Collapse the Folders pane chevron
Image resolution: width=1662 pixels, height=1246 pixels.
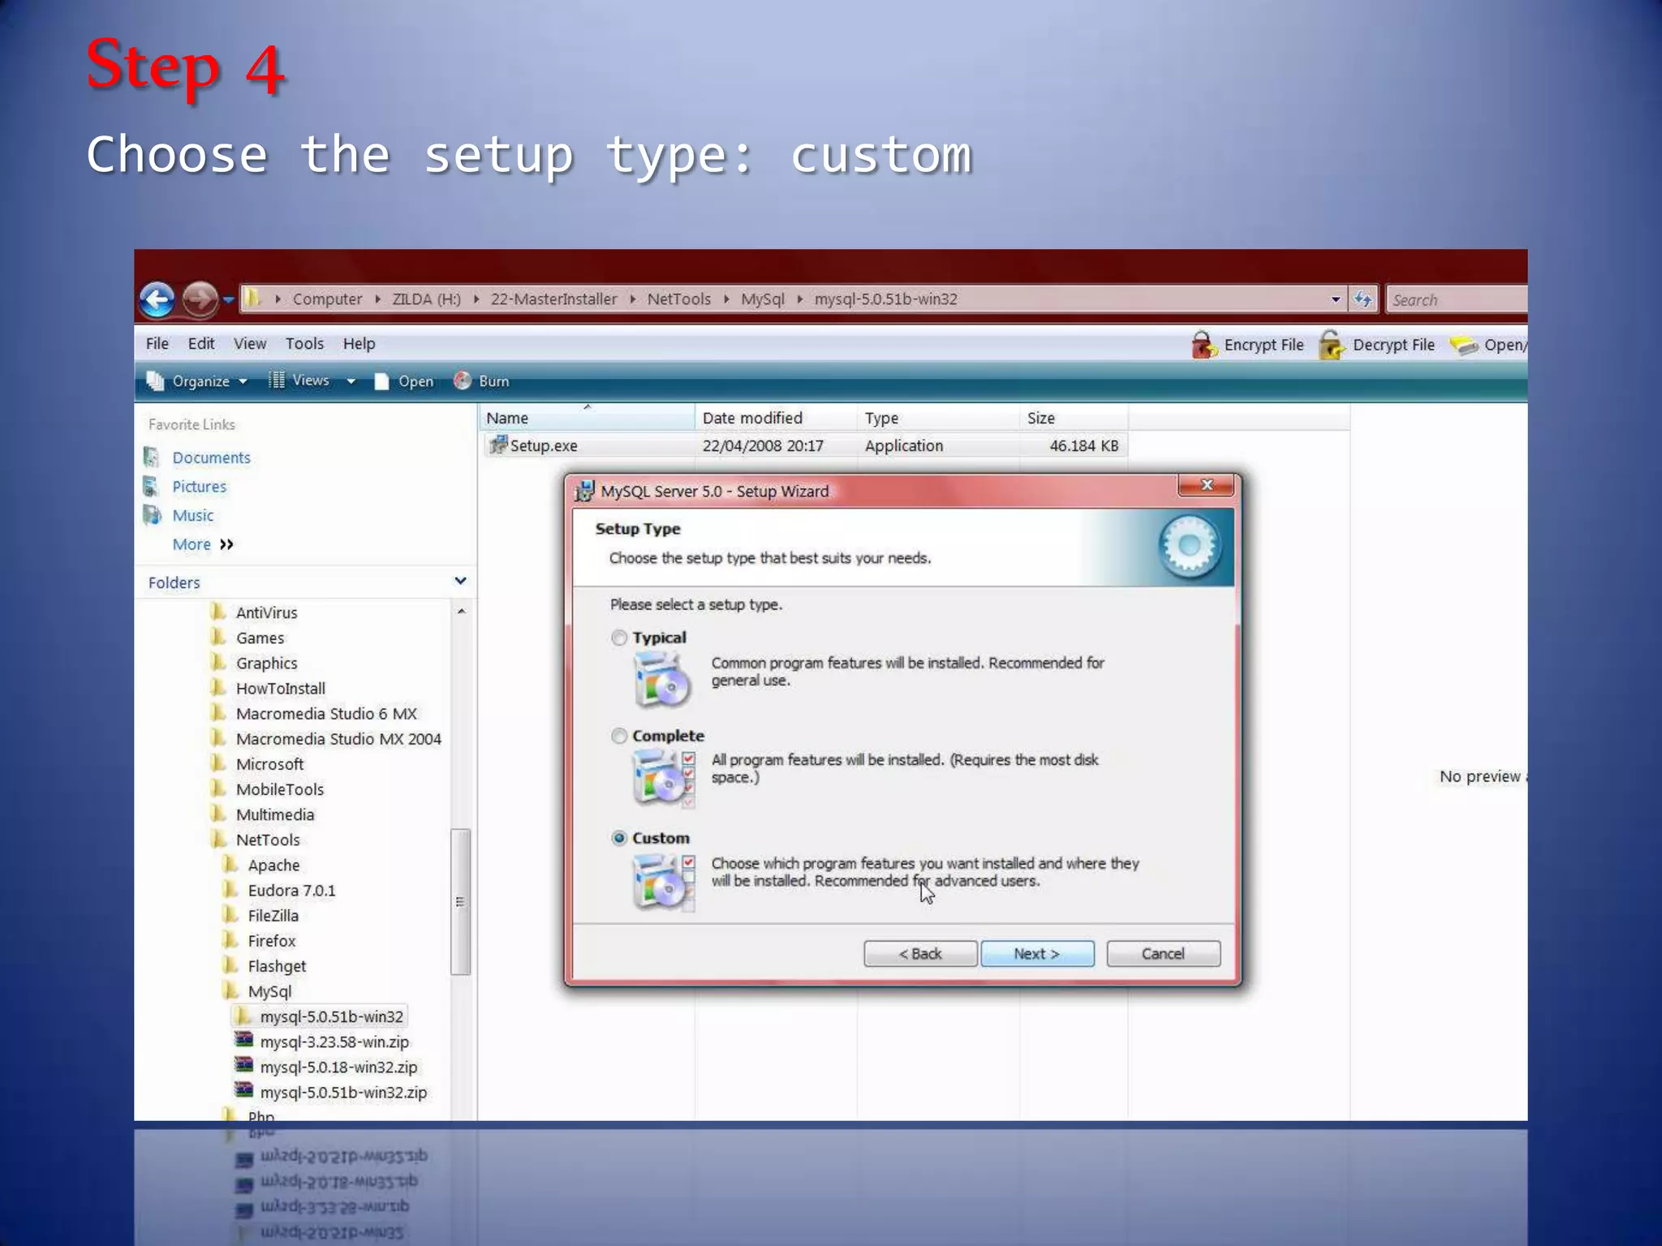pyautogui.click(x=460, y=581)
